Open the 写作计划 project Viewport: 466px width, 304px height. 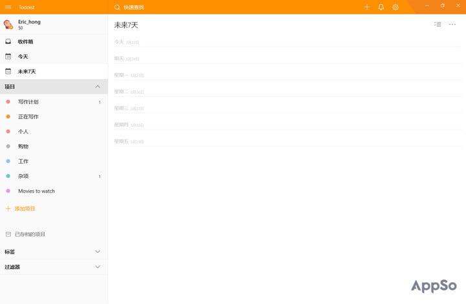click(54, 102)
